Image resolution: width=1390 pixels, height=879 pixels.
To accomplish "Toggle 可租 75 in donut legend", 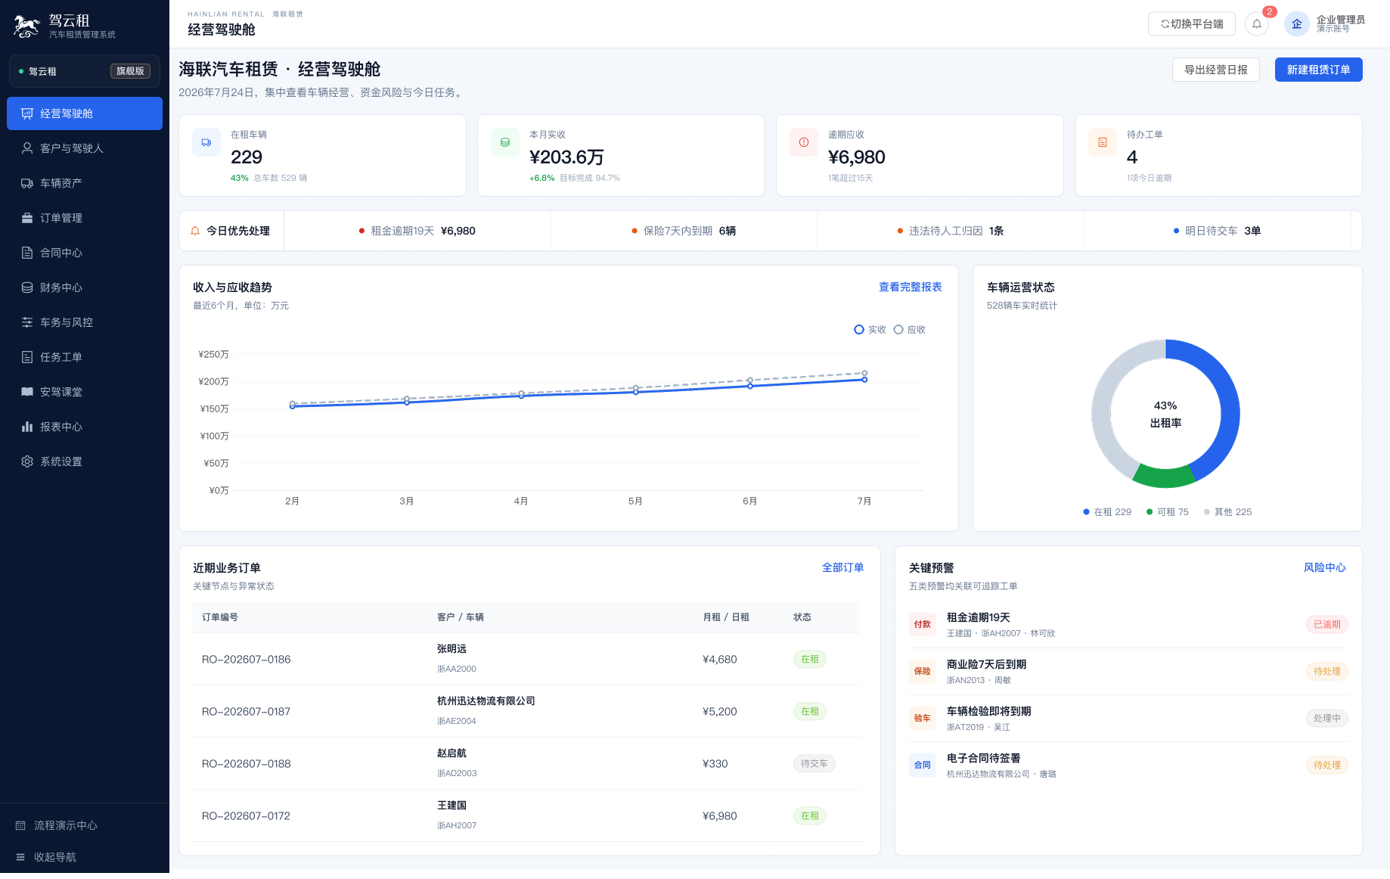I will point(1168,512).
